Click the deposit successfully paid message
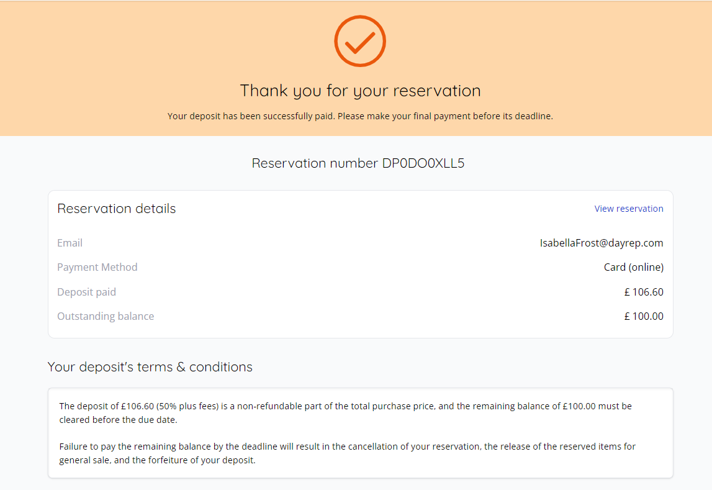This screenshot has width=712, height=490. pyautogui.click(x=360, y=116)
